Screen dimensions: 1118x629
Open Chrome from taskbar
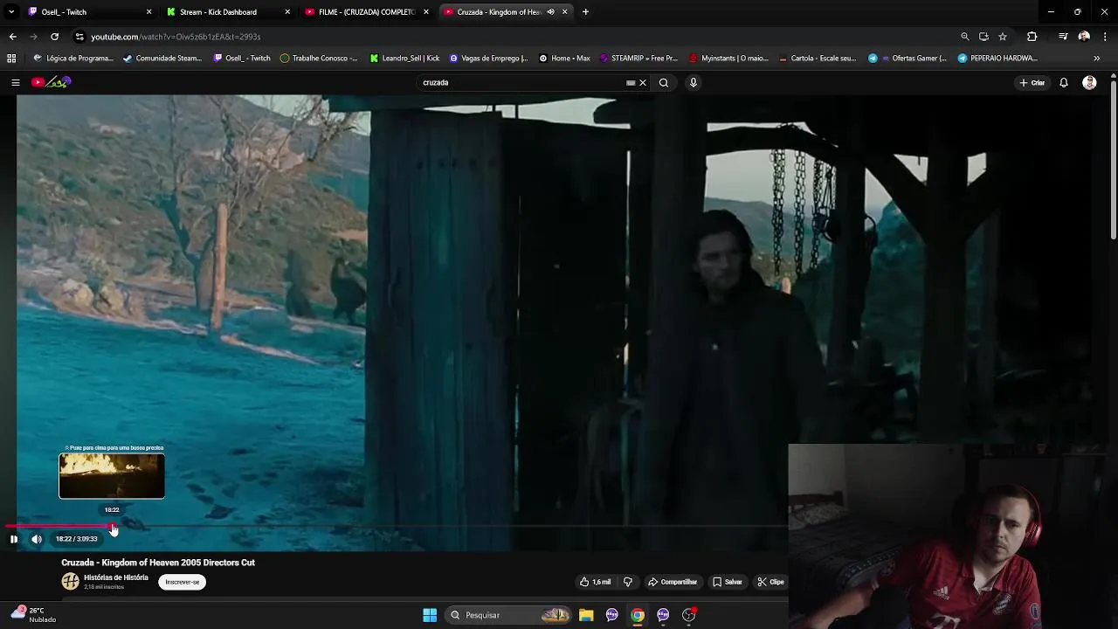coord(638,615)
